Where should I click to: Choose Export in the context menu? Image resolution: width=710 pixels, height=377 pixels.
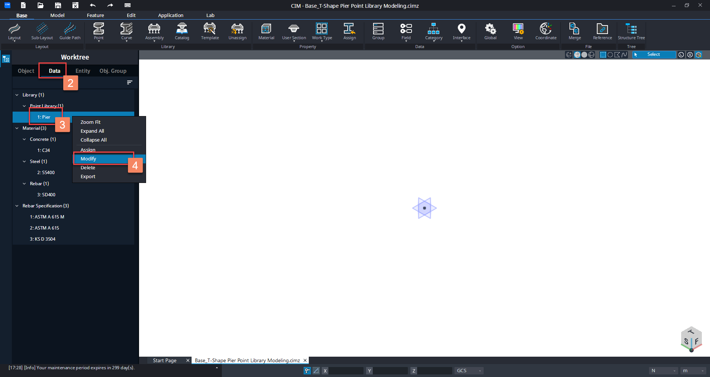click(x=109, y=177)
